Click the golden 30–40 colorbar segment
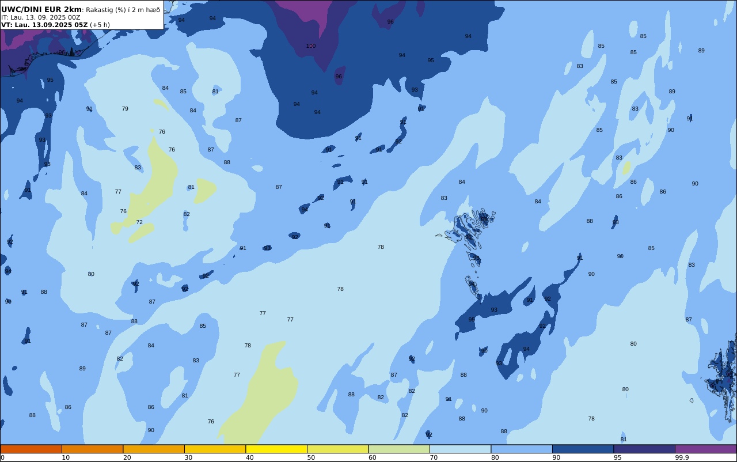Screen dimensions: 737x462 215,449
